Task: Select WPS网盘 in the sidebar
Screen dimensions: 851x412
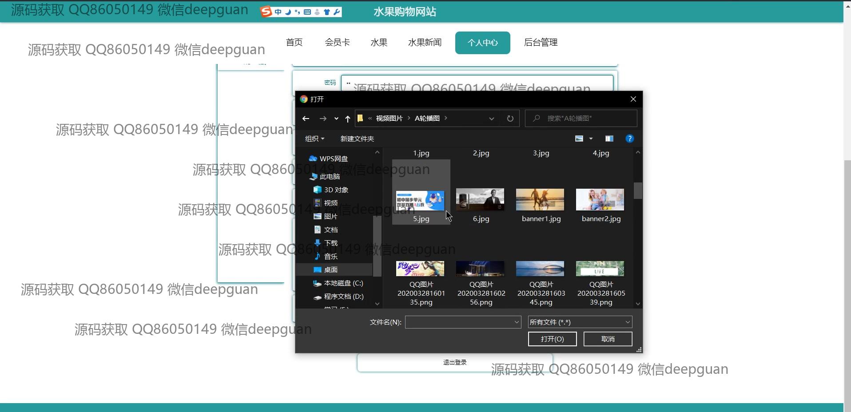Action: point(333,158)
